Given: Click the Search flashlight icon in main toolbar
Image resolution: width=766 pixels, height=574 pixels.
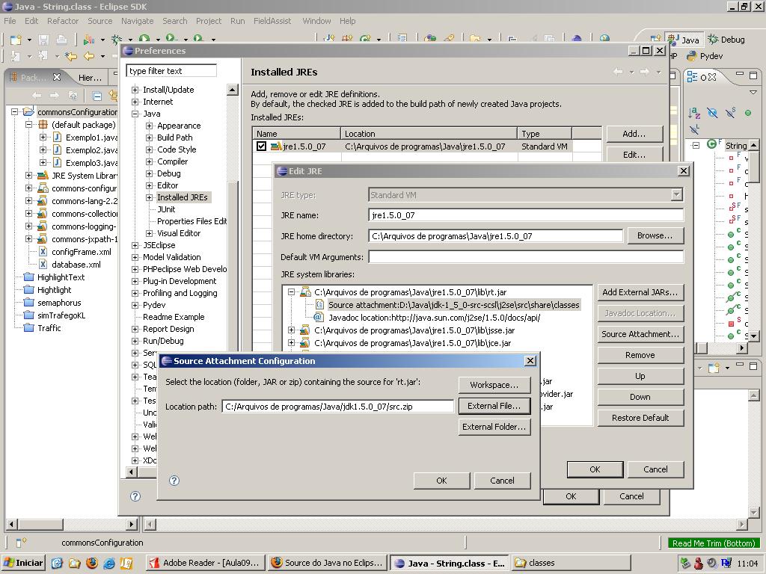Looking at the screenshot, I should 449,39.
